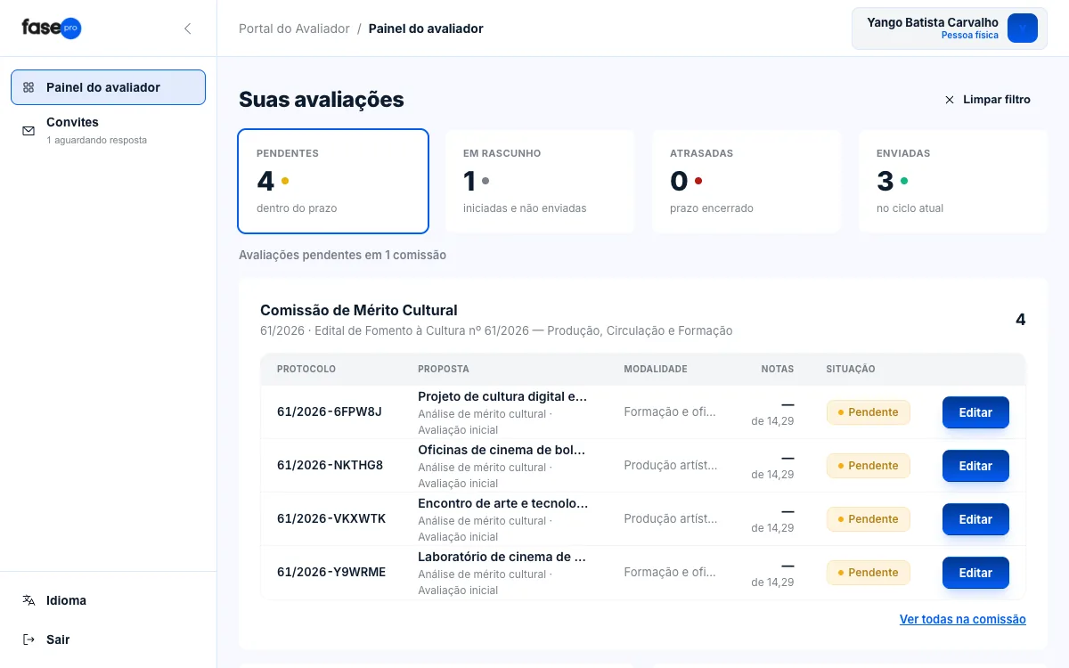Click Pendente status badge in VKXWTK row
1069x668 pixels.
click(869, 519)
